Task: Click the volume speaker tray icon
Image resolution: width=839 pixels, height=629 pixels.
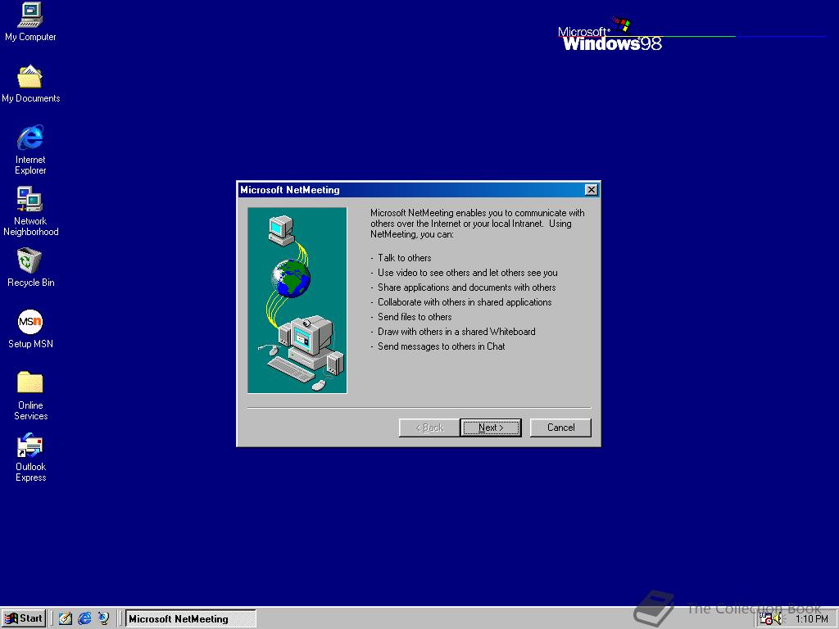Action: pos(778,619)
